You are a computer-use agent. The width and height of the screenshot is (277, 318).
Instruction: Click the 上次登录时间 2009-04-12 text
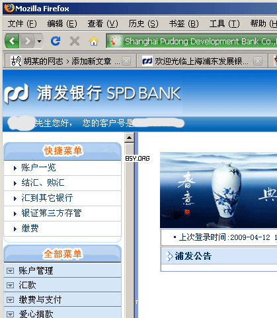point(224,237)
